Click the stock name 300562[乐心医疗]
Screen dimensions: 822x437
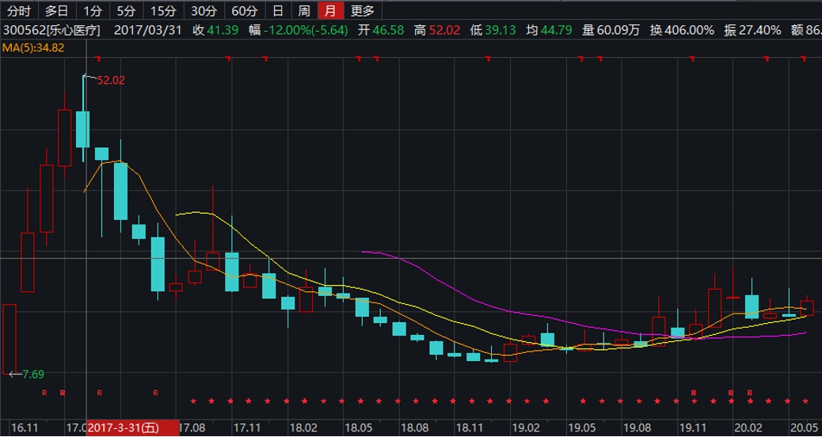point(52,30)
